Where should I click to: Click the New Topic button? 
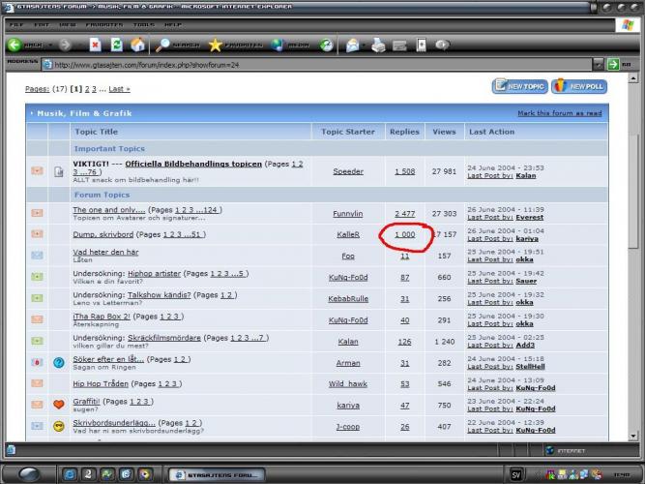tap(521, 87)
